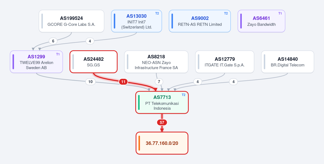
Task: Click the T2 badge on AS13030
Action: pos(157,13)
